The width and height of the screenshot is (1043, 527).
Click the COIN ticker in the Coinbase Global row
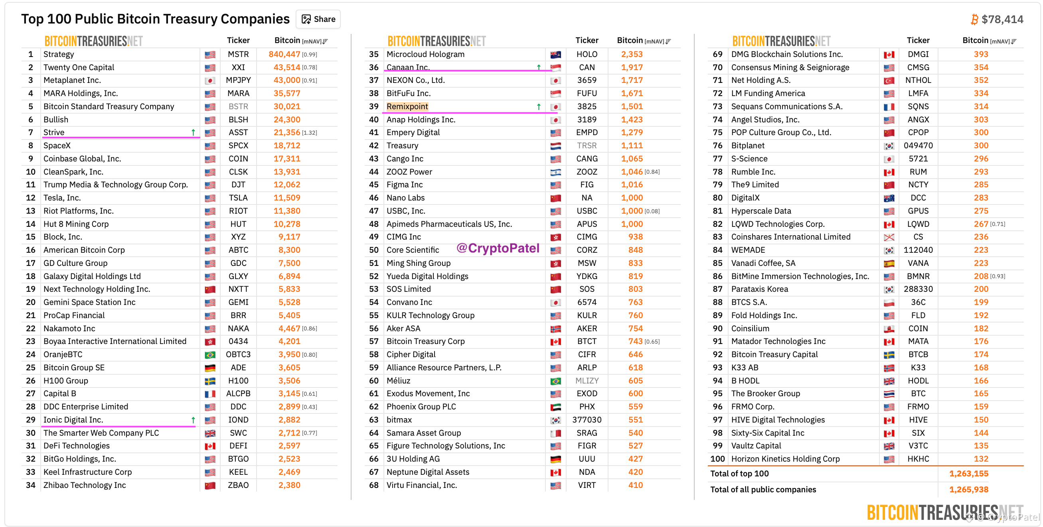tap(238, 159)
